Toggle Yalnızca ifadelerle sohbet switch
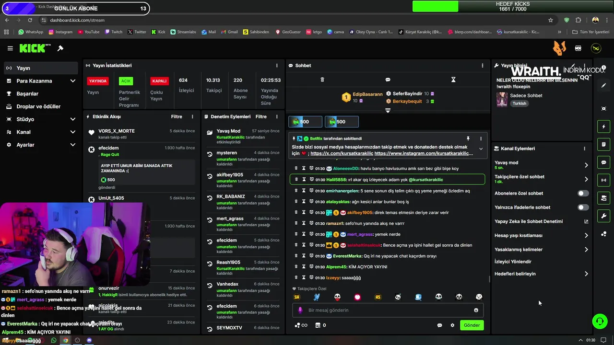This screenshot has width=614, height=345. click(583, 207)
